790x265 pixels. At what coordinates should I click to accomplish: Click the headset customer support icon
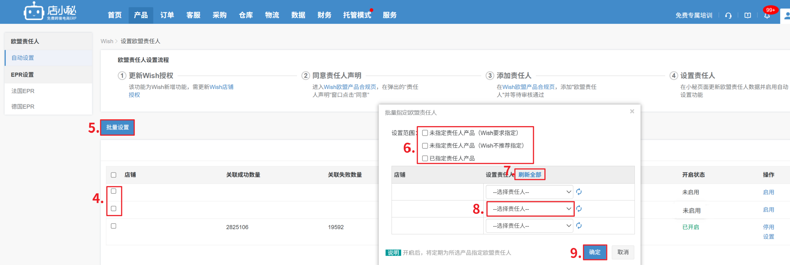[x=728, y=15]
